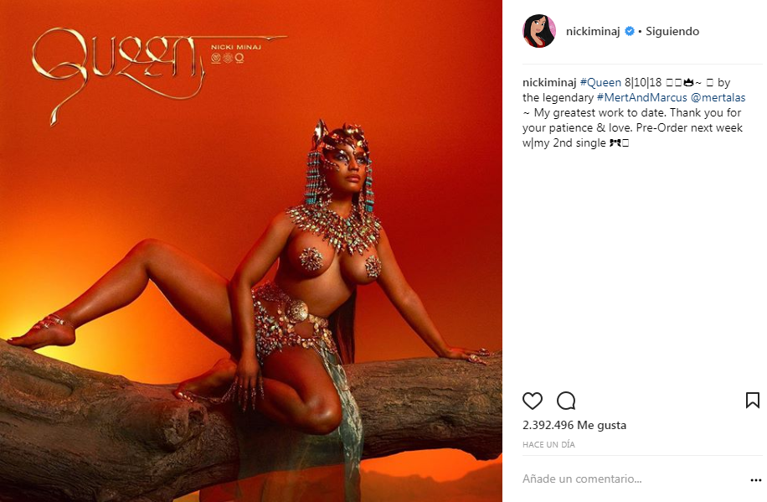Viewport: 767px width, 502px height.
Task: Toggle the Siguiendo following button
Action: click(672, 31)
